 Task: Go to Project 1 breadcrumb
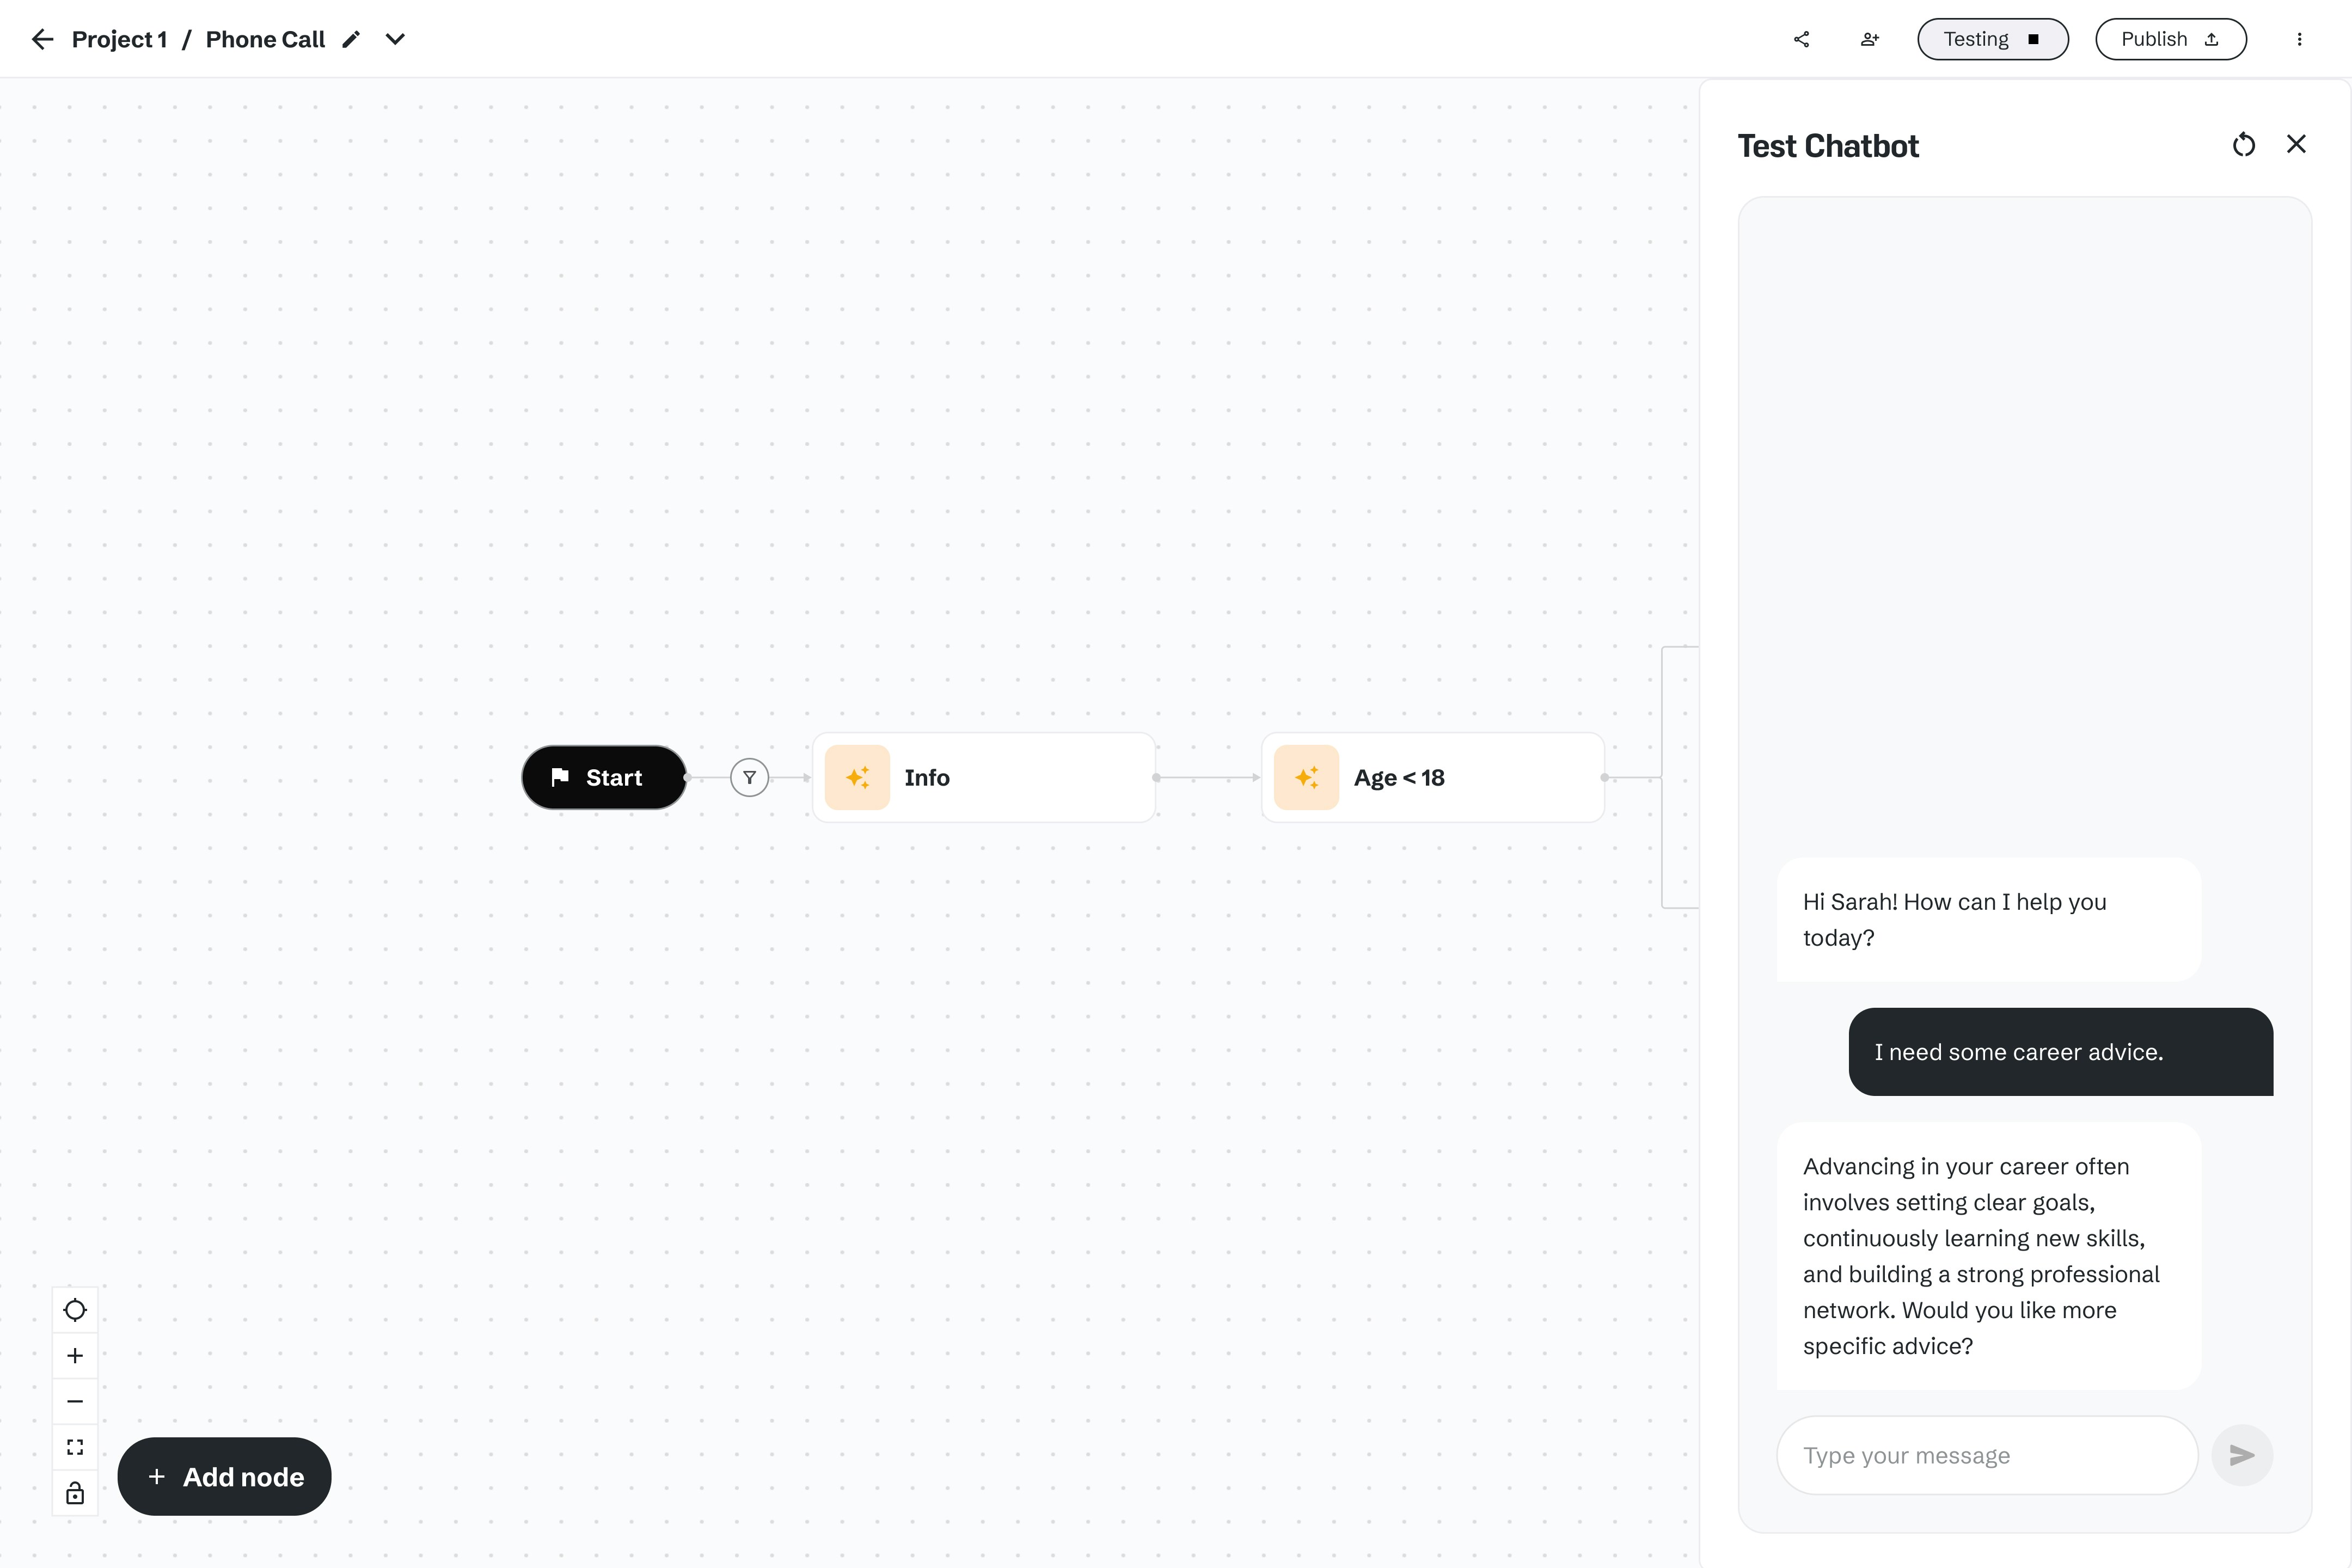tap(119, 39)
